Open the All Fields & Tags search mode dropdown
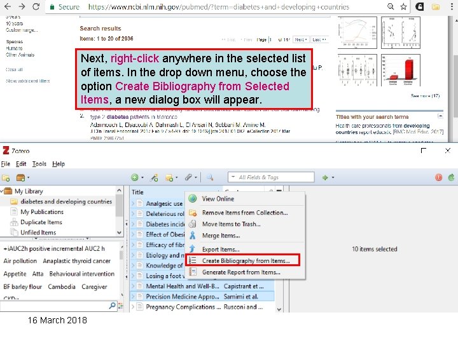 [233, 177]
